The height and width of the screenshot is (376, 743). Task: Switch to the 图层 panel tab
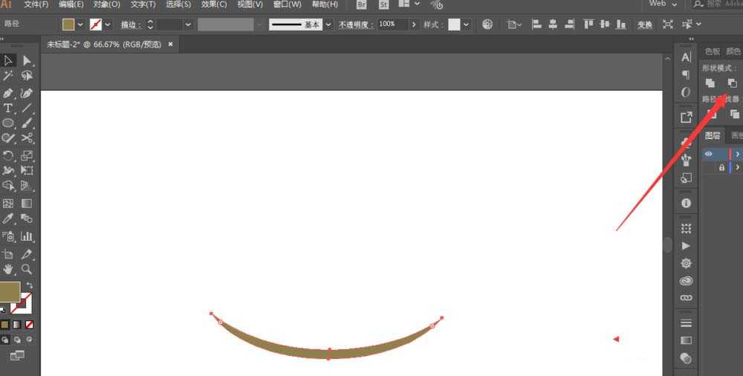[x=713, y=135]
